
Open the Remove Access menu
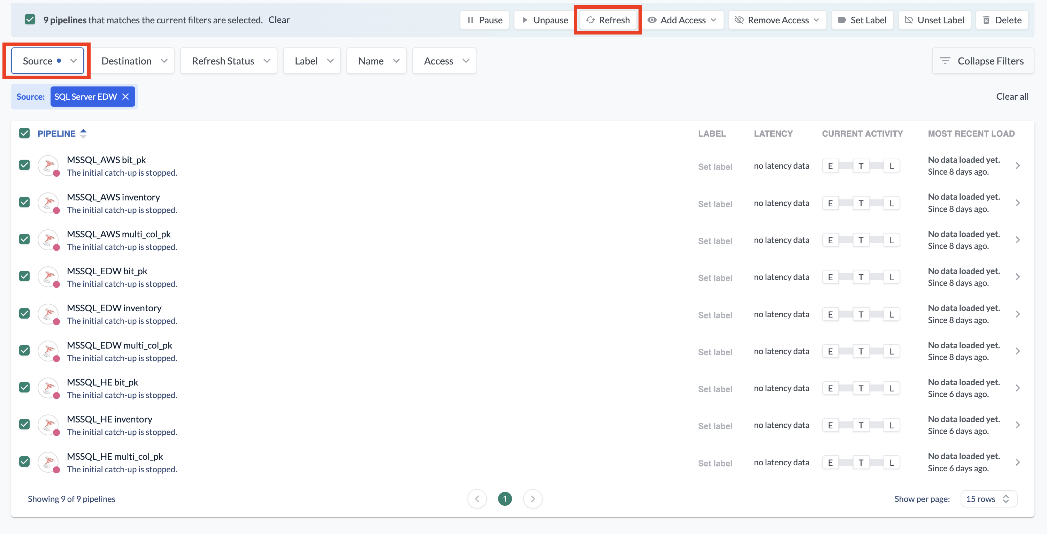coord(777,20)
